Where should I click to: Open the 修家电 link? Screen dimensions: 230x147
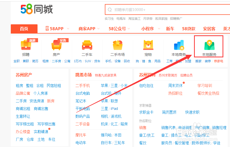[218, 61]
